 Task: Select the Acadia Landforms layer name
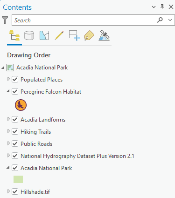coord(43,120)
